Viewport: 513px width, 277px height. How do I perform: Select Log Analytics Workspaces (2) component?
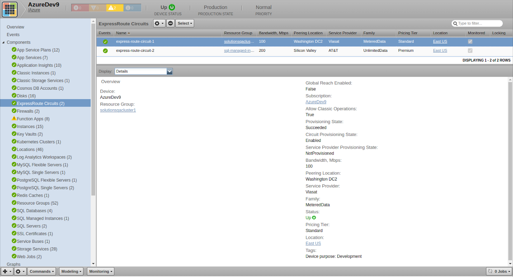pos(44,157)
